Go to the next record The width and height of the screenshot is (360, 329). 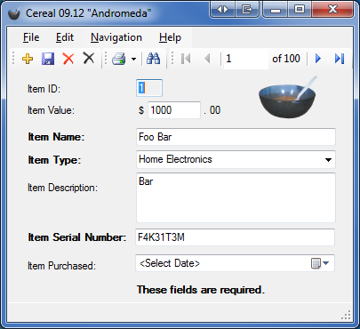(x=318, y=59)
